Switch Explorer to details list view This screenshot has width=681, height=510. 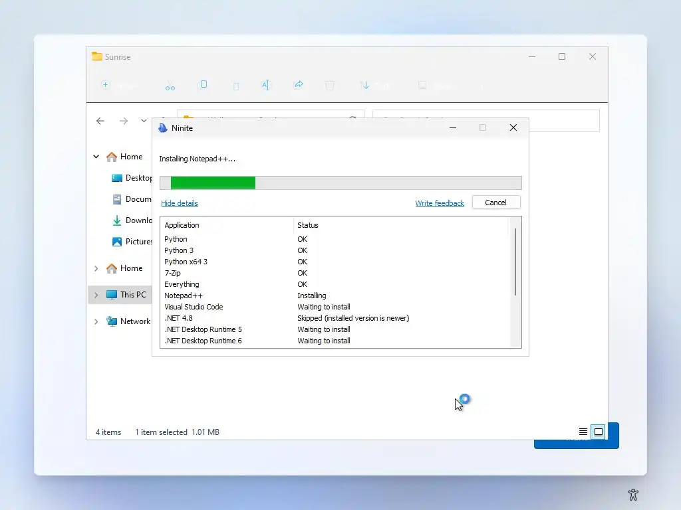583,432
